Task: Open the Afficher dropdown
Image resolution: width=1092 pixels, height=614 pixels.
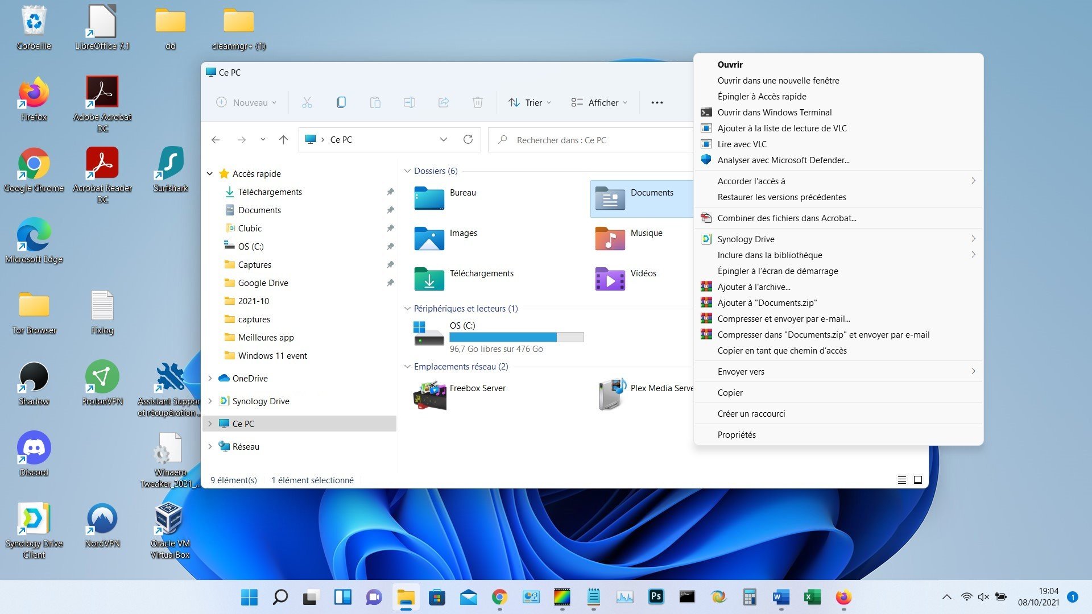Action: (598, 102)
